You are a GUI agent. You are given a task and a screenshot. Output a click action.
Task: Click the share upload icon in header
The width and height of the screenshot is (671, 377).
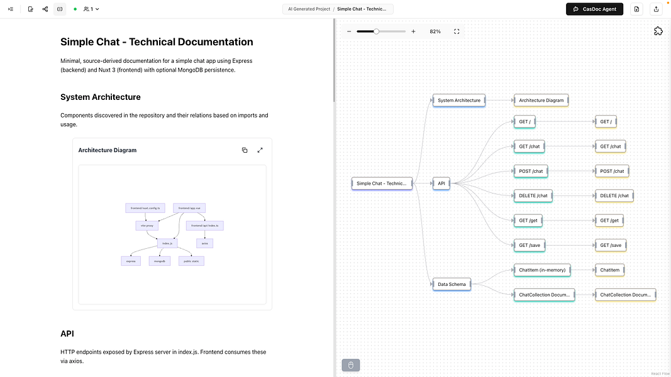tap(656, 9)
